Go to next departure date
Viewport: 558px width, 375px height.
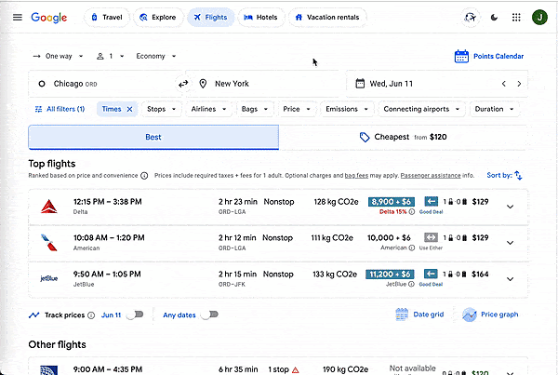519,84
